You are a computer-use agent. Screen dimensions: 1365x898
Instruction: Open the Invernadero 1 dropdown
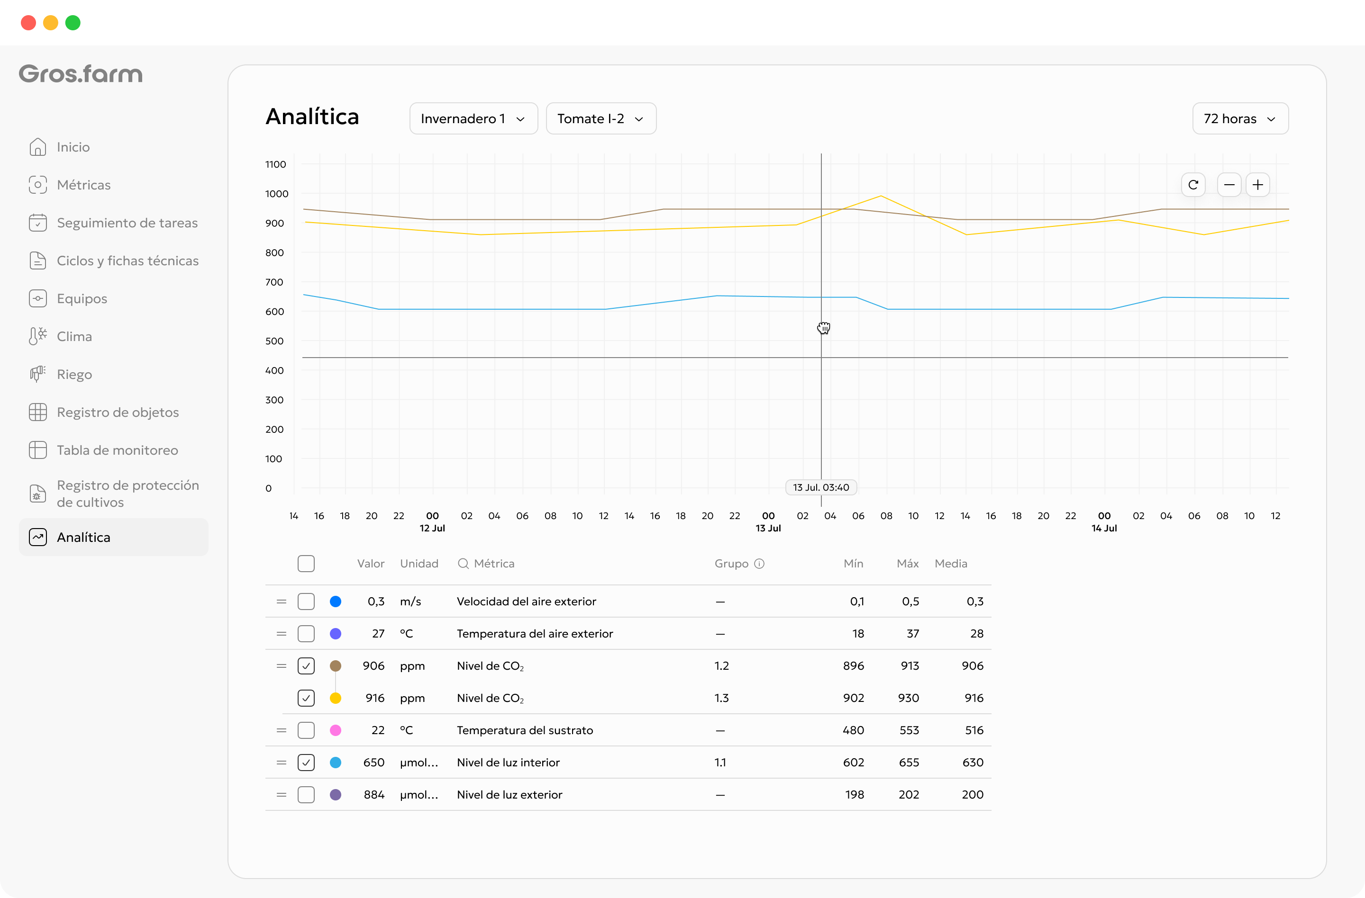pyautogui.click(x=474, y=118)
